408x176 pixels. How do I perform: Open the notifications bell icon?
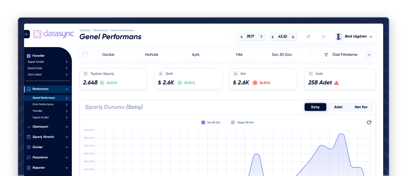pos(308,37)
